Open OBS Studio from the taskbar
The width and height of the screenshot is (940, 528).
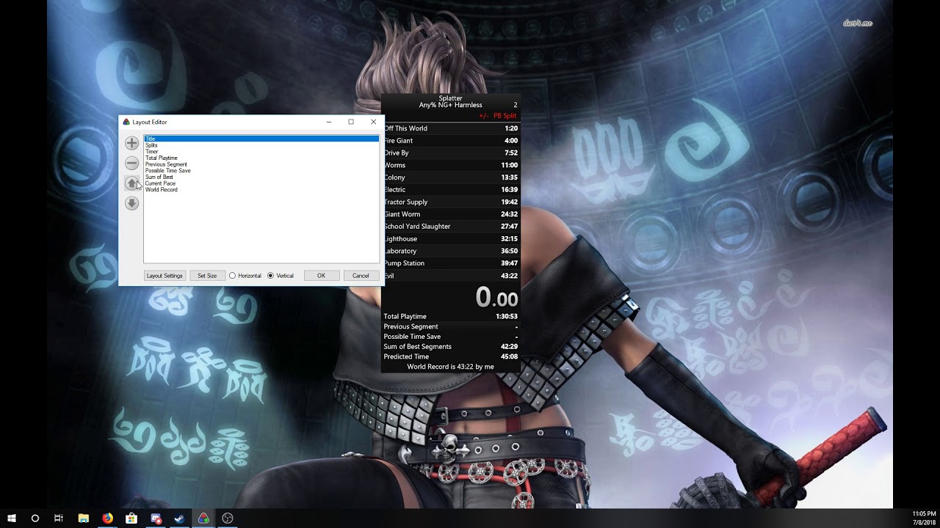[x=228, y=518]
